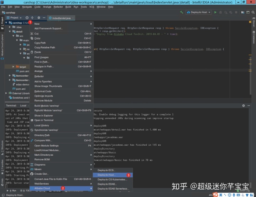Select Reformat Code in context menu
The width and height of the screenshot is (256, 197).
tap(62, 91)
